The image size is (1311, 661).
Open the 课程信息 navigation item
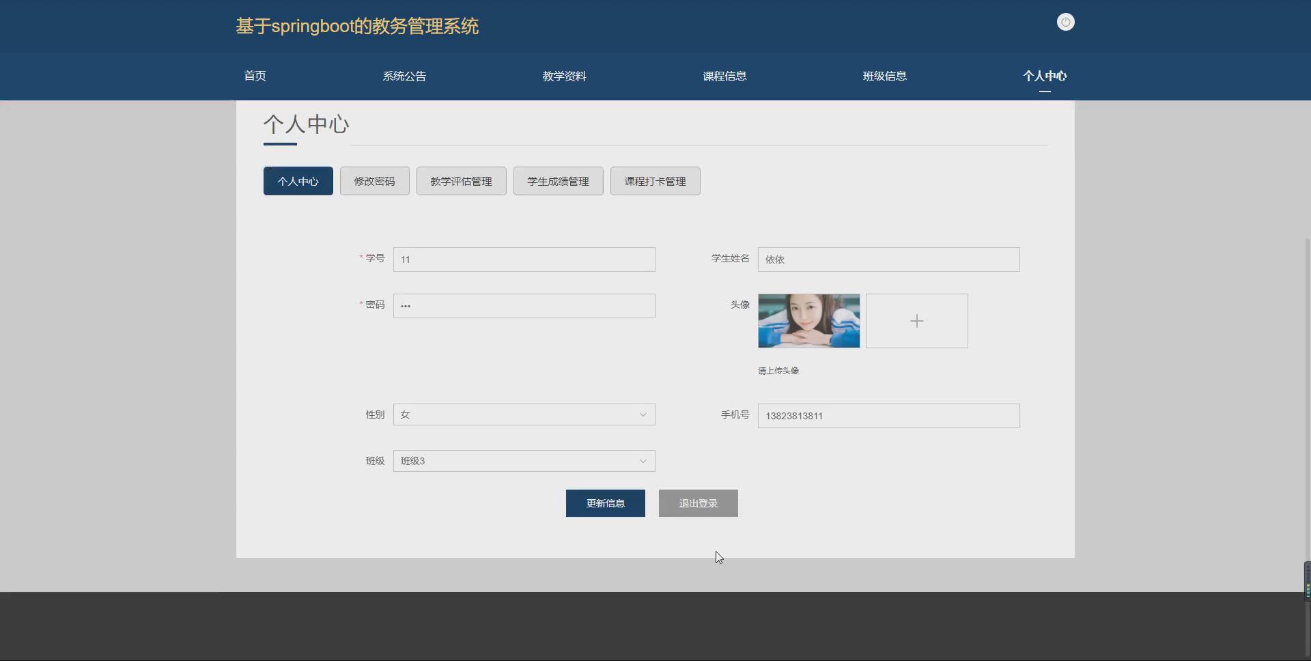click(x=724, y=76)
